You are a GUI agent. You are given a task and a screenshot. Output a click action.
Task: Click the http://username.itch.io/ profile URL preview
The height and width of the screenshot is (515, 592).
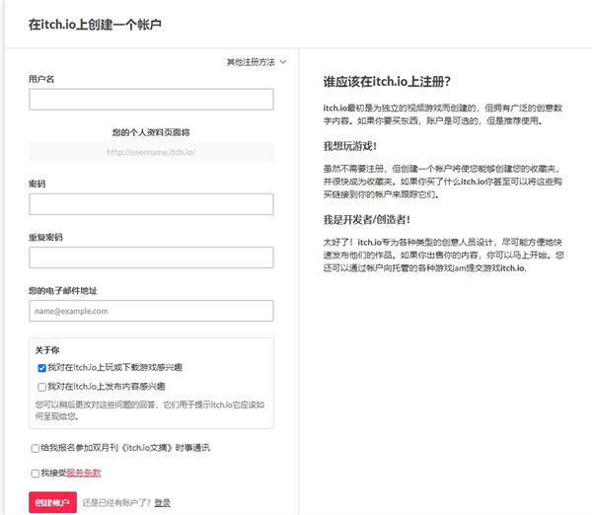pyautogui.click(x=151, y=152)
